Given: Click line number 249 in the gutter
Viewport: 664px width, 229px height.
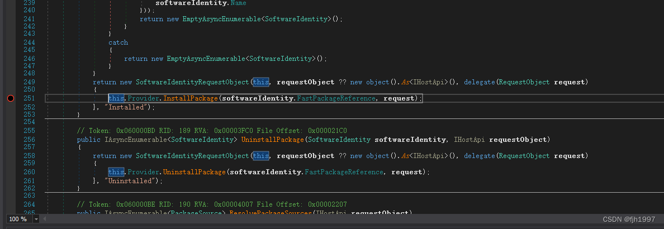Looking at the screenshot, I should click(x=29, y=82).
